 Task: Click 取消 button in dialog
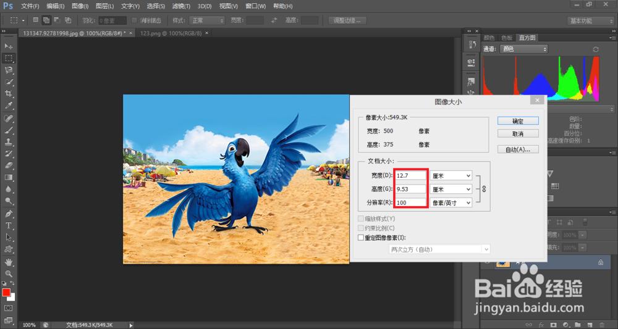518,134
